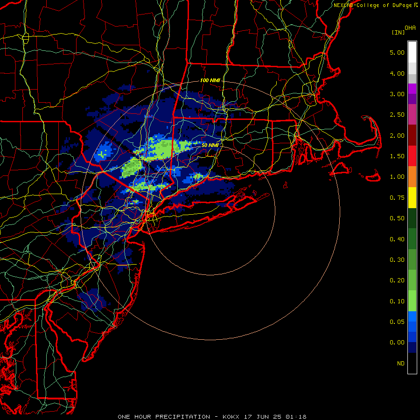This screenshot has width=420, height=420.
Task: Click the NEXLAB-College of DuPage watermark text
Action: [373, 5]
